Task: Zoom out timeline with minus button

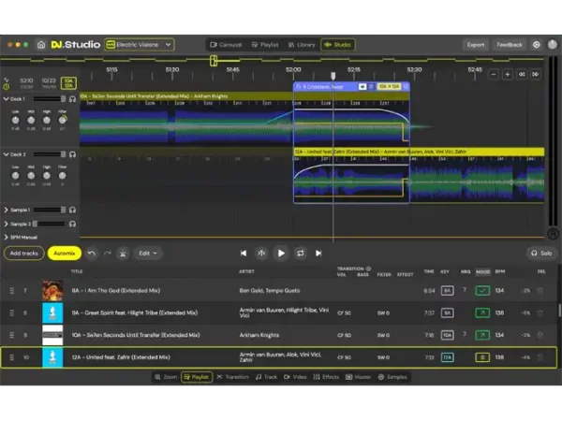Action: (x=494, y=75)
